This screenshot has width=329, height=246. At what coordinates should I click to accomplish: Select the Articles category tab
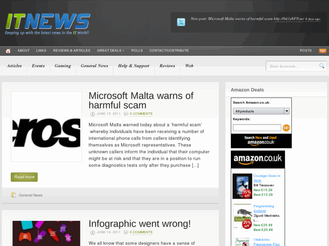point(14,66)
